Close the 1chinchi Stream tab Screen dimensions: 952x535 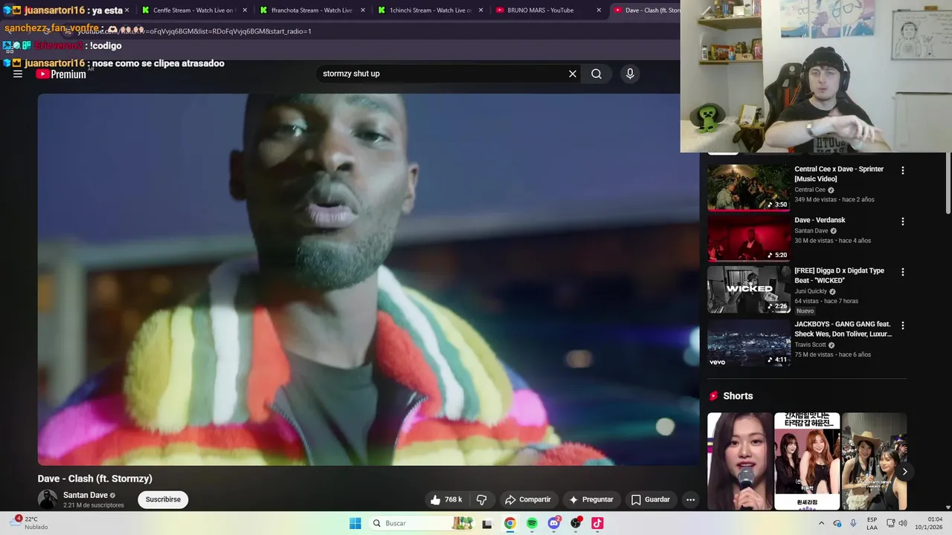(x=480, y=10)
